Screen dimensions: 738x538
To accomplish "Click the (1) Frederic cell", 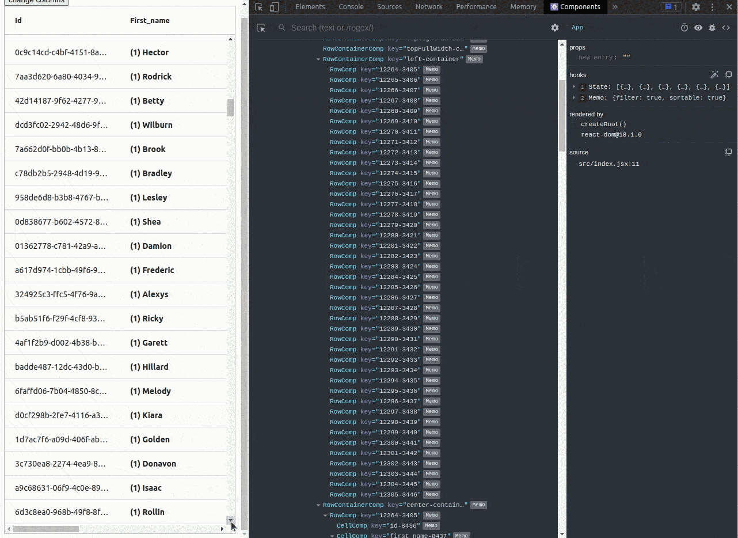I will pos(152,270).
